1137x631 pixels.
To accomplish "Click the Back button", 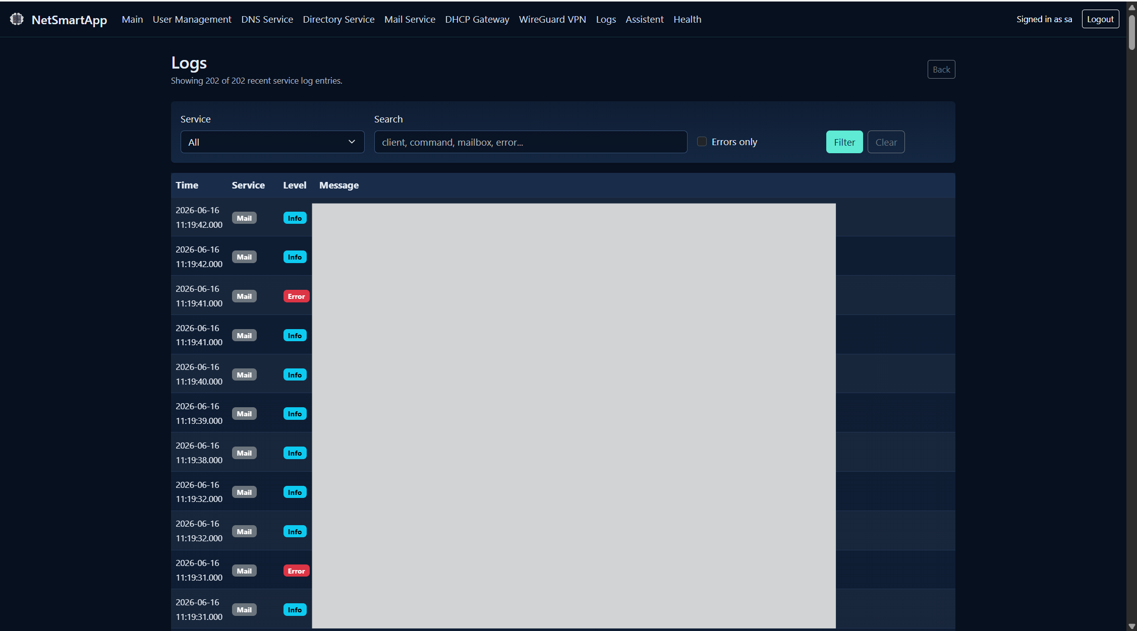I will [x=941, y=70].
